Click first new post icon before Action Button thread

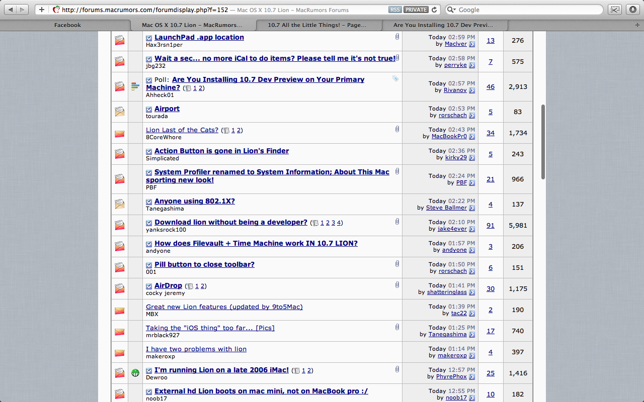(x=149, y=151)
